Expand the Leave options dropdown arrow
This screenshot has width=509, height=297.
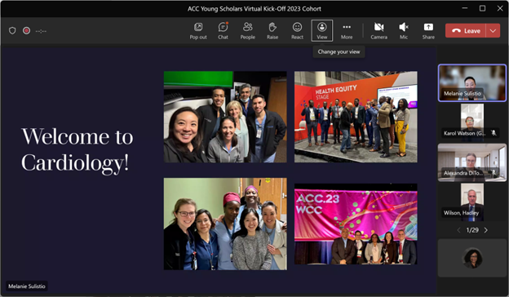coord(493,31)
